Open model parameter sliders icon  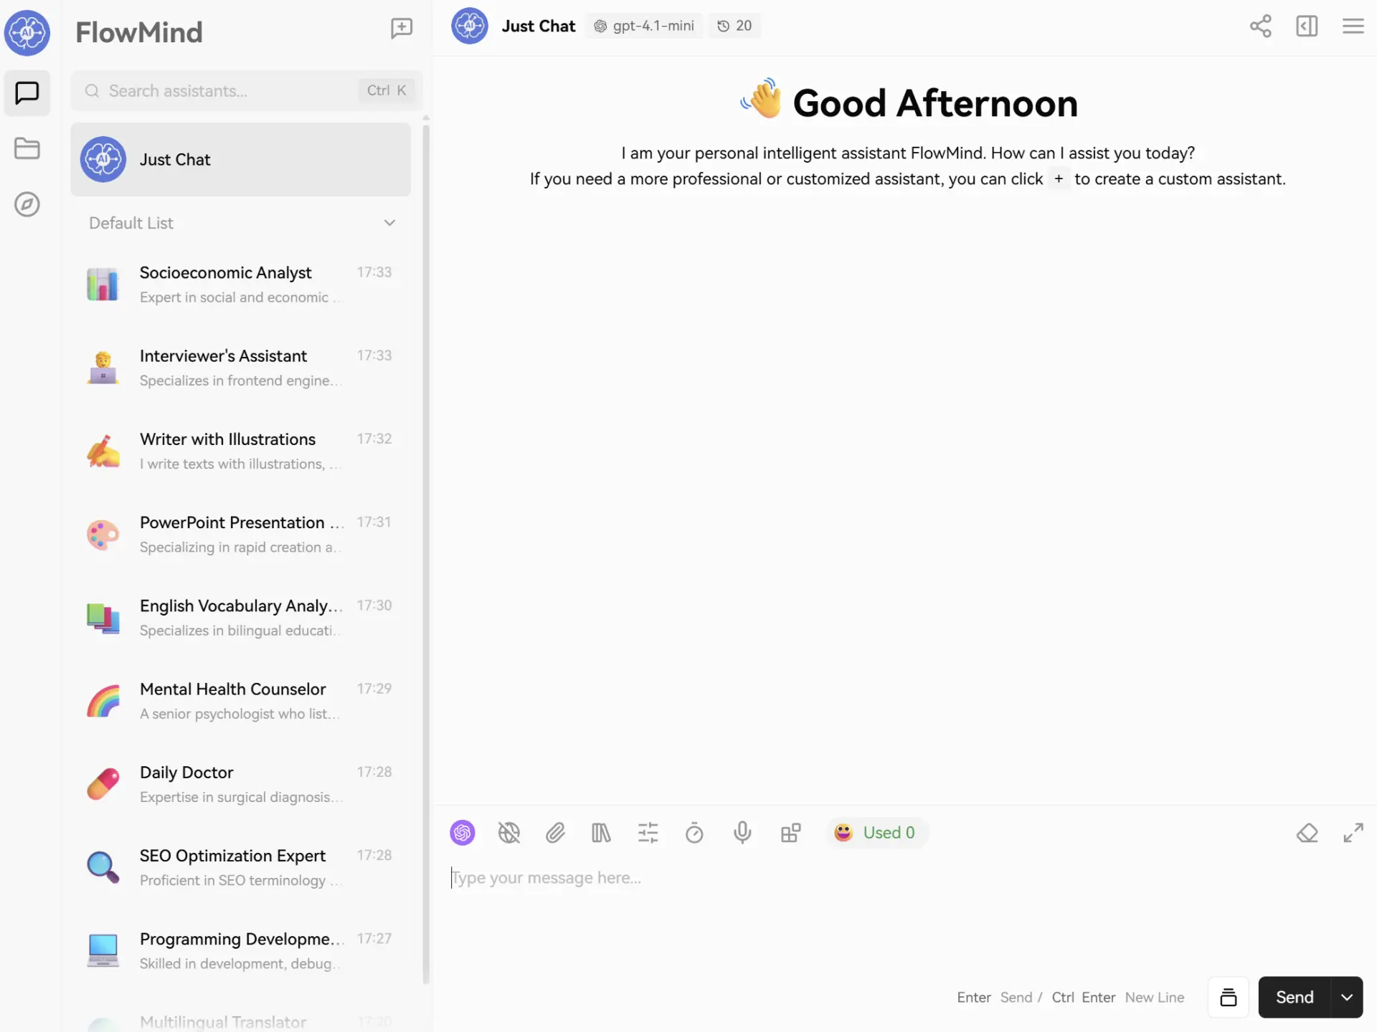click(x=648, y=833)
